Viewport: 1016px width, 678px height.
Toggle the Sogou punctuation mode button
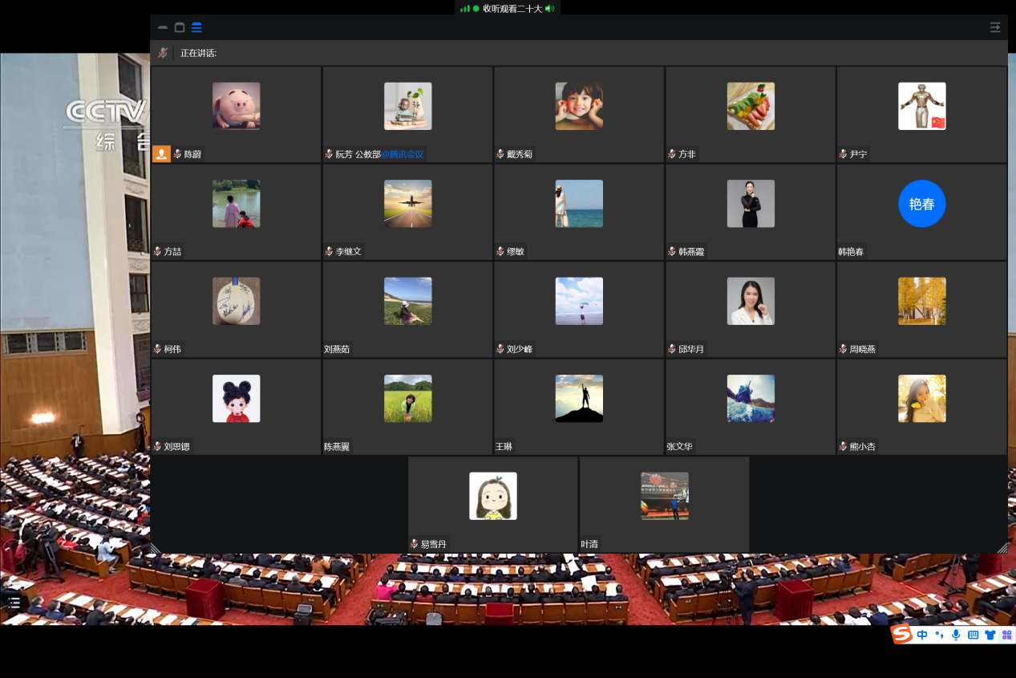point(939,635)
